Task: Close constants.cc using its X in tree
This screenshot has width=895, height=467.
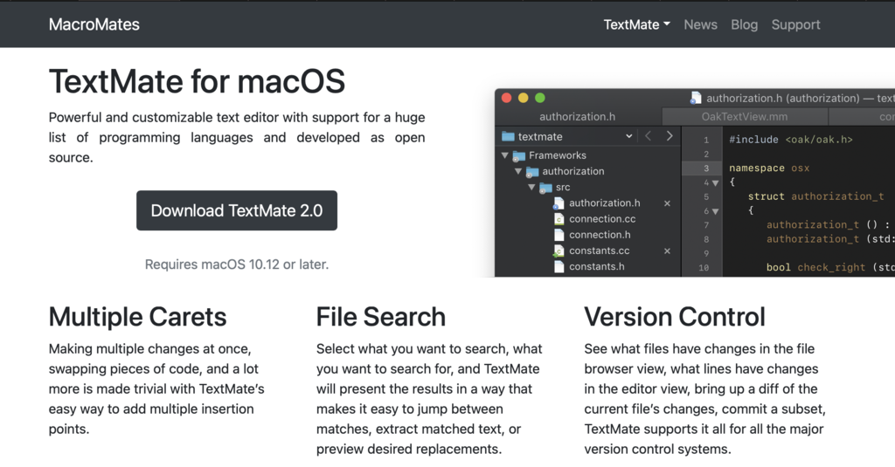Action: (x=667, y=251)
